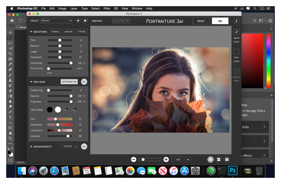Image resolution: width=281 pixels, height=184 pixels.
Task: Choose Medium smoothing preset
Action: click(69, 32)
